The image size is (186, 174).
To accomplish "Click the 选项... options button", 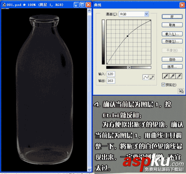I will (172, 67).
